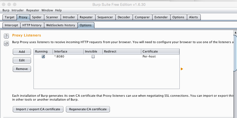Select the Scanner tab
This screenshot has width=237, height=118.
[52, 17]
